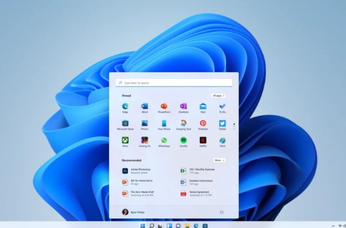The width and height of the screenshot is (346, 228).
Task: Launch Microsoft Store from pinned apps
Action: tap(125, 124)
